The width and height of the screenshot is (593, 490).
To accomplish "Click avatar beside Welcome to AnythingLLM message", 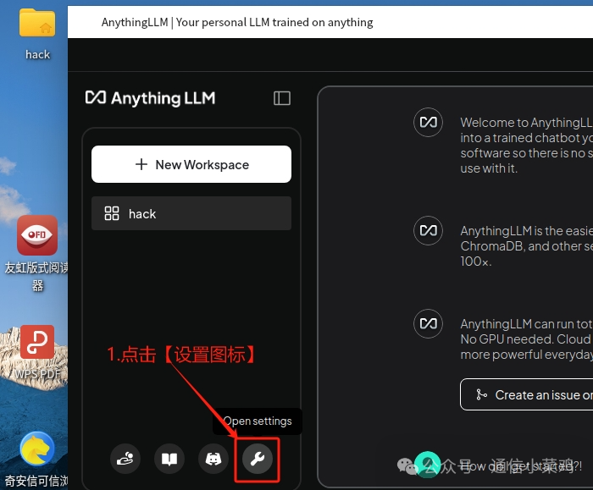I will [x=428, y=123].
